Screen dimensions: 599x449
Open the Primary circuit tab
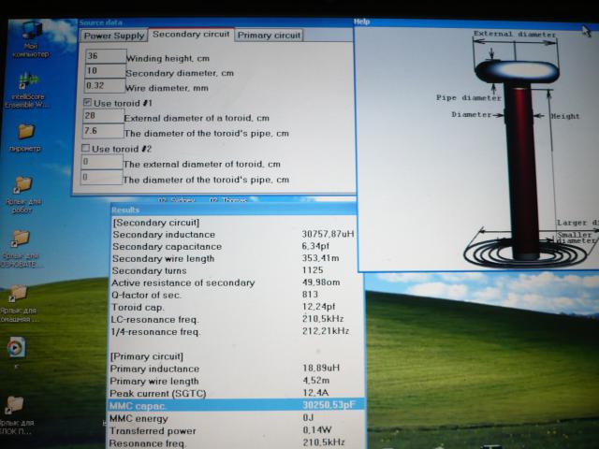pyautogui.click(x=269, y=36)
